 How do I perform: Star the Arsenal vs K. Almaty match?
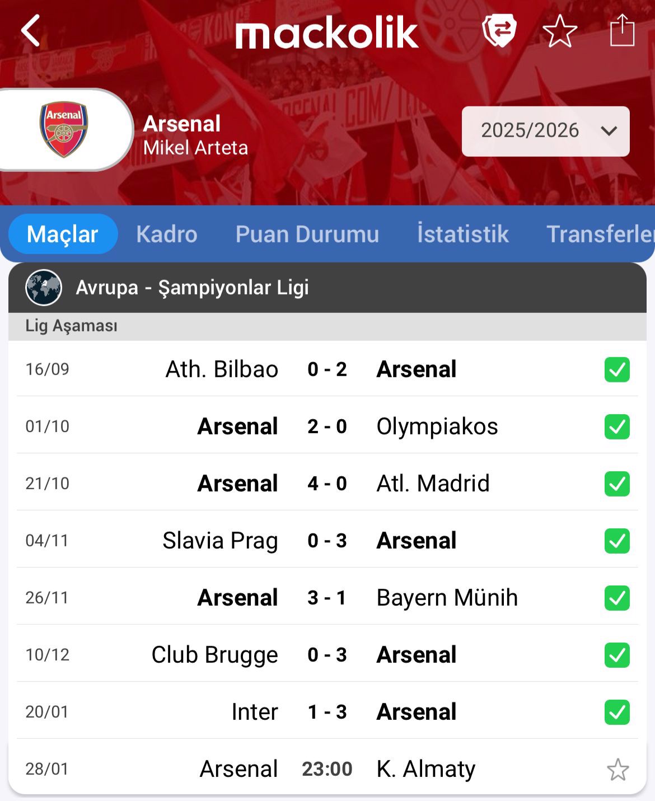tap(617, 770)
